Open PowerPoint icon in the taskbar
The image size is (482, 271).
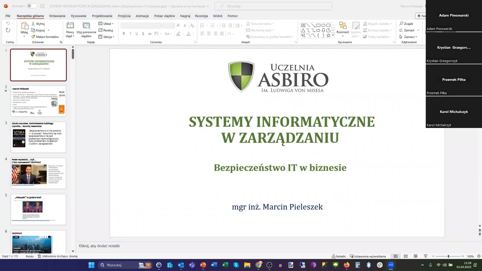[x=203, y=265]
